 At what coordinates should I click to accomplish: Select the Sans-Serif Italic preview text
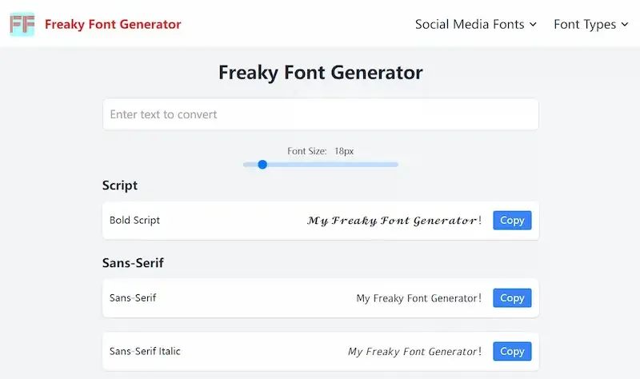414,352
